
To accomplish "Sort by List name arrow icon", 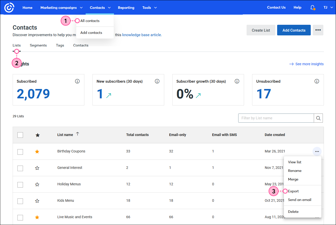I will point(78,134).
